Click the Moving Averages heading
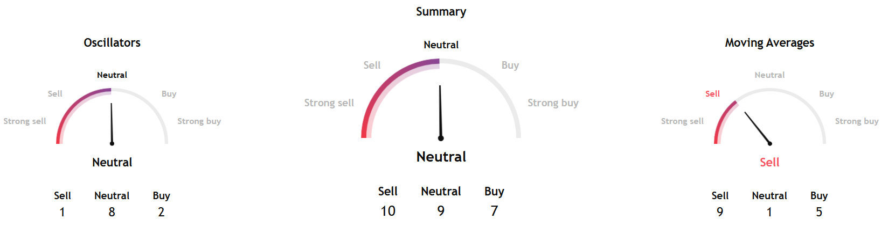The height and width of the screenshot is (226, 888). [769, 43]
